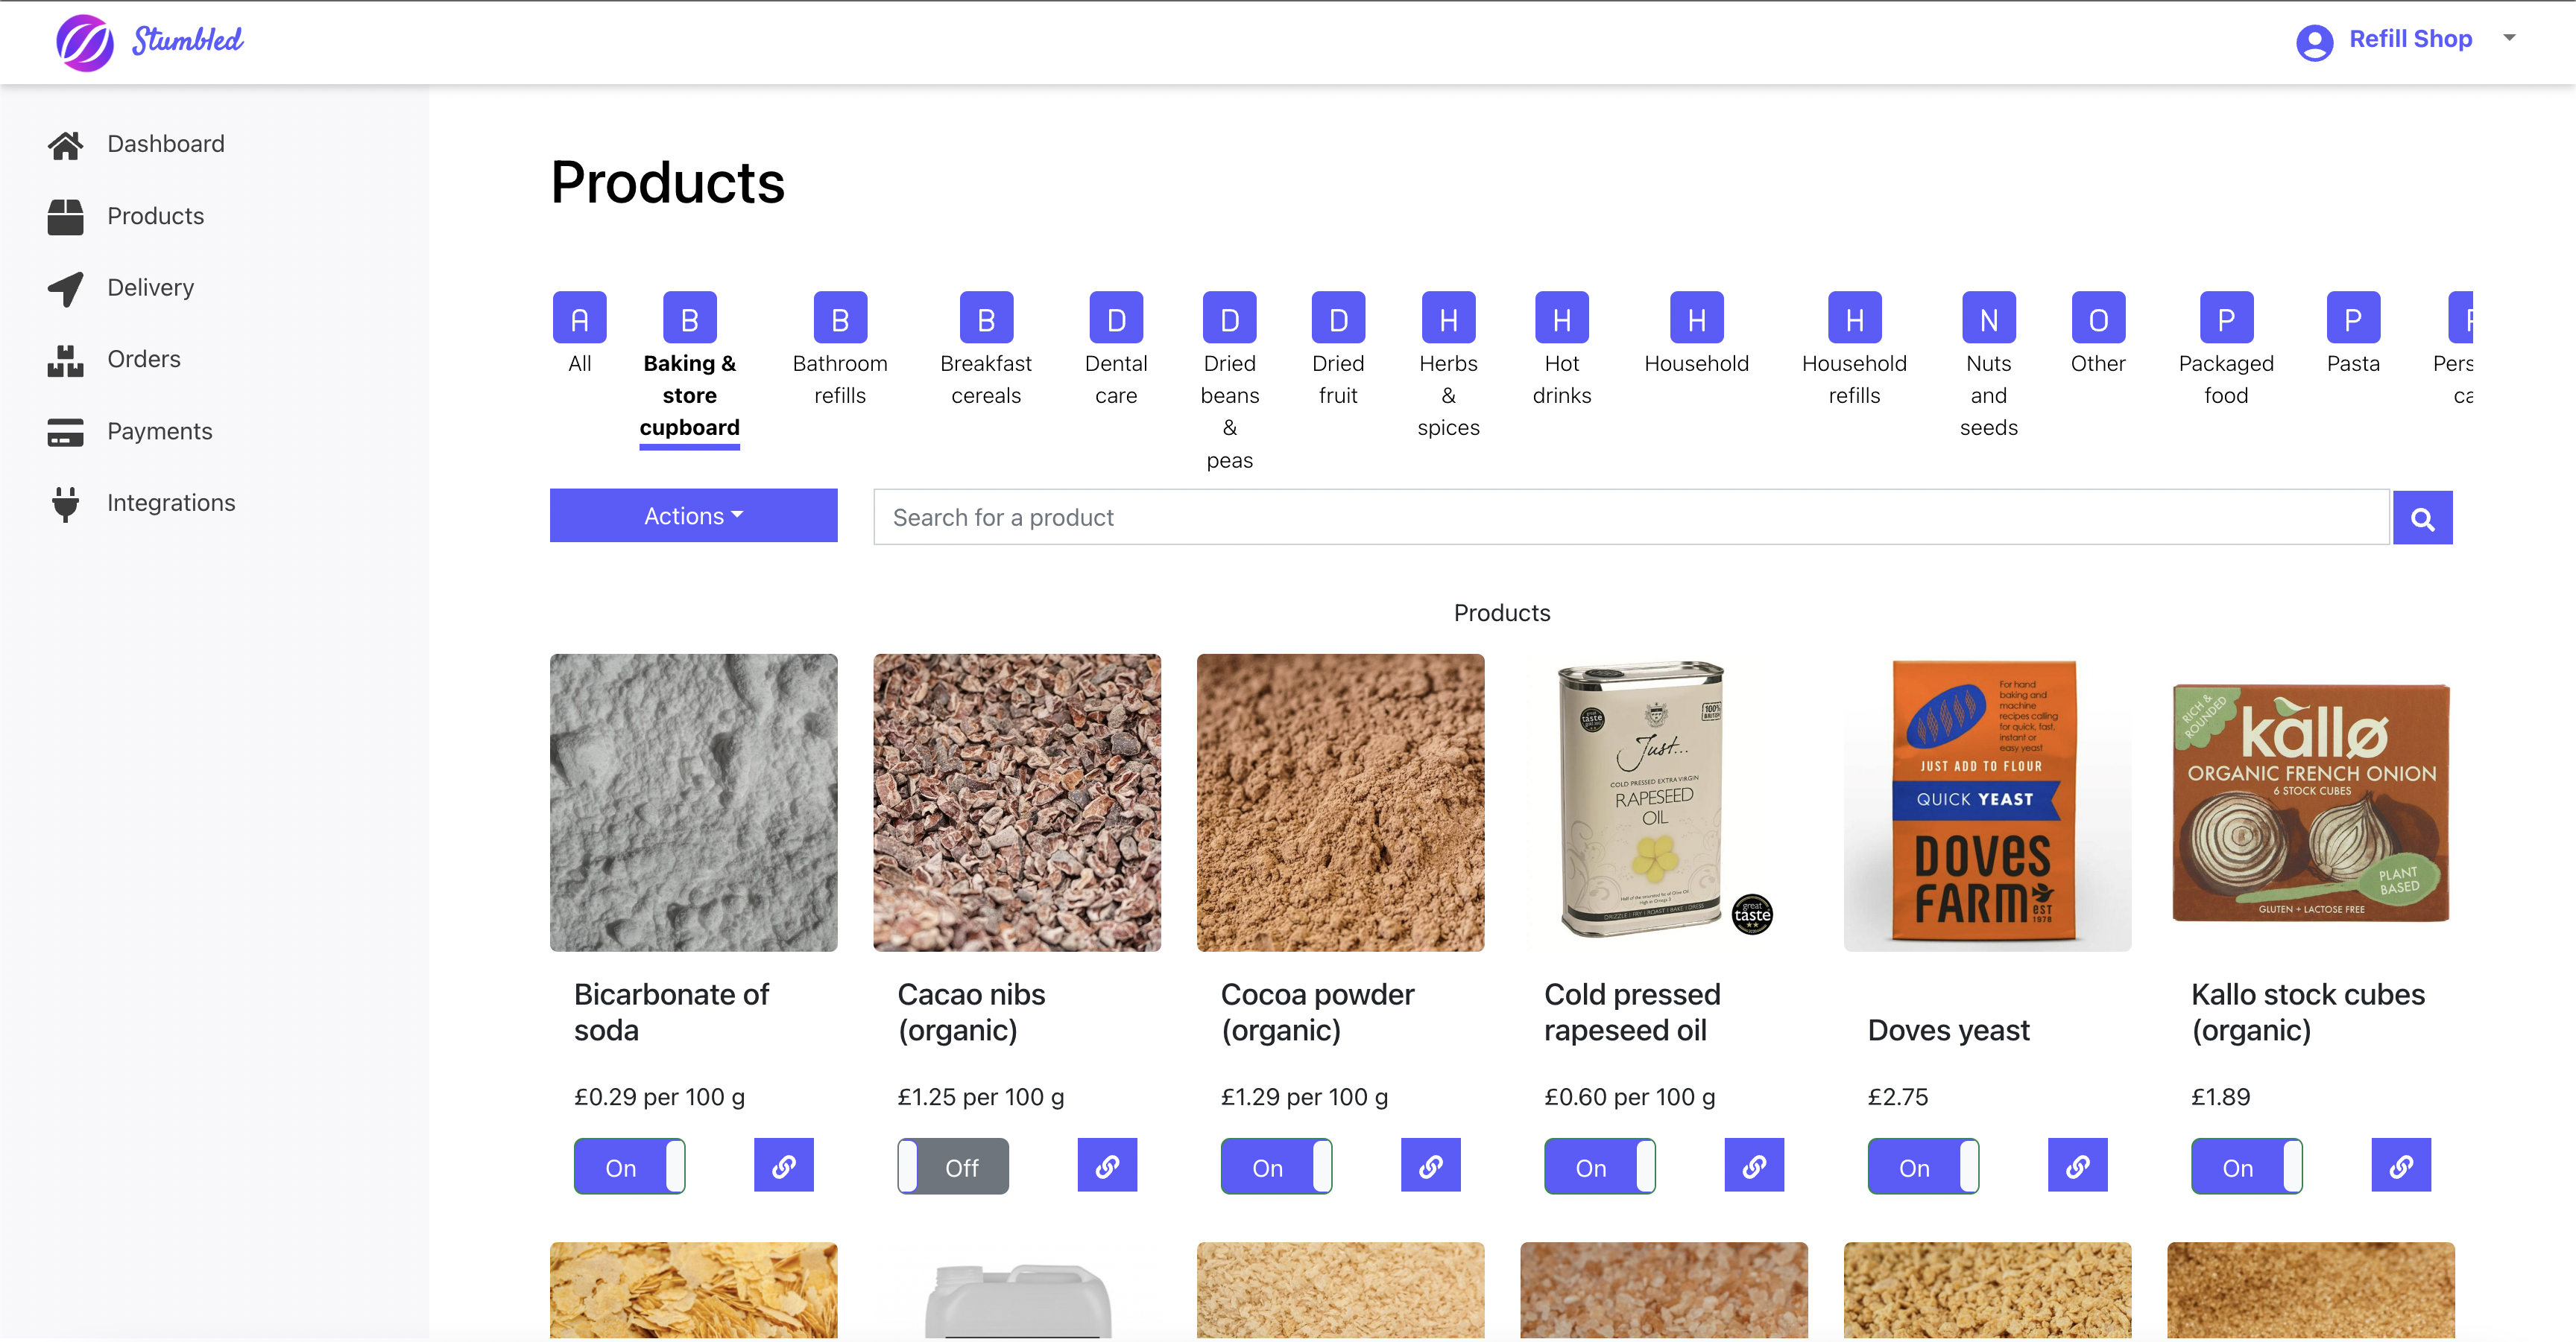Open the Actions dropdown
The image size is (2576, 1342).
[693, 515]
